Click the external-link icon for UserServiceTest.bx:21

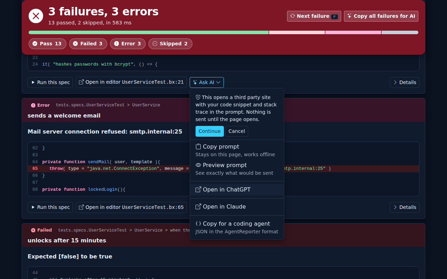(81, 82)
